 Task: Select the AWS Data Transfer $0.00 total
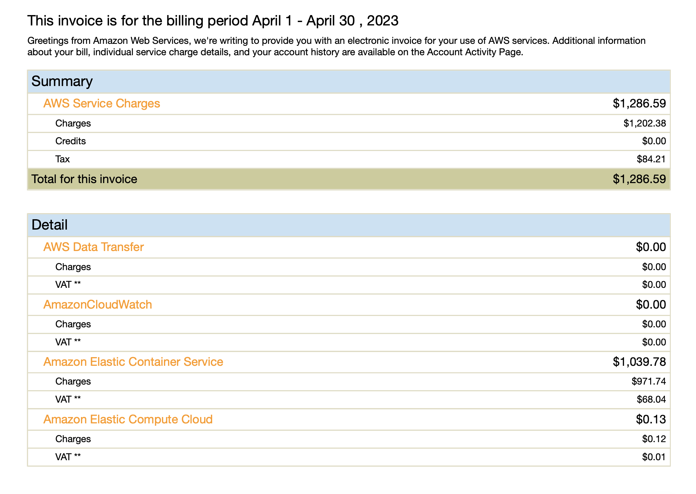pos(651,247)
